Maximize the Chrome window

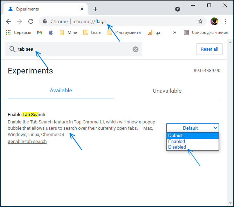click(x=209, y=5)
